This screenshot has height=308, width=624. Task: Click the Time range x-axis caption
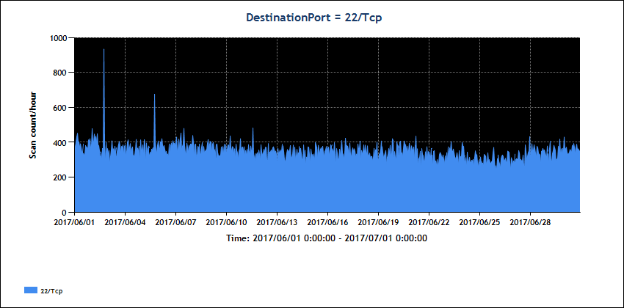(327, 238)
